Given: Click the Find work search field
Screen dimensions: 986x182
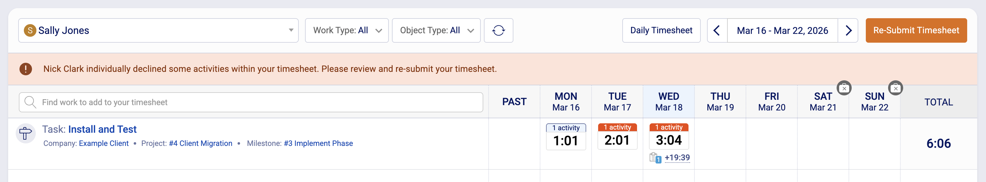Looking at the screenshot, I should point(251,103).
